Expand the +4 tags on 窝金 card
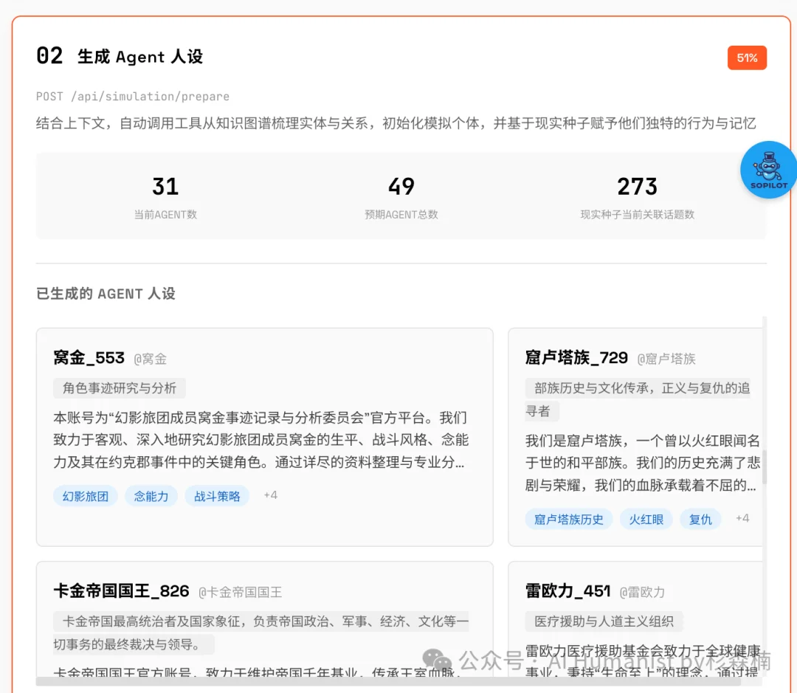The image size is (797, 693). coord(270,495)
